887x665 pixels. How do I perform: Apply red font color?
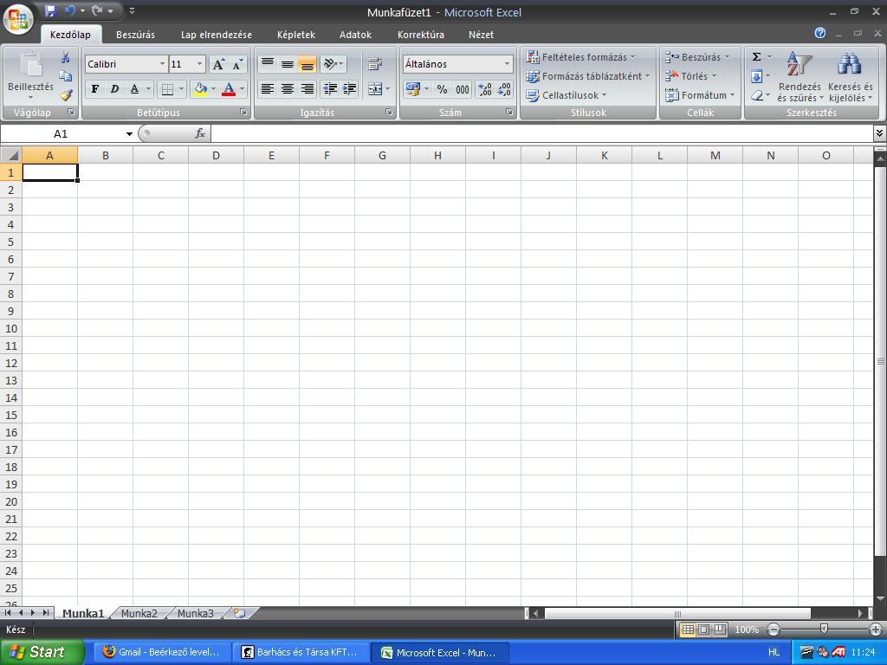click(229, 89)
